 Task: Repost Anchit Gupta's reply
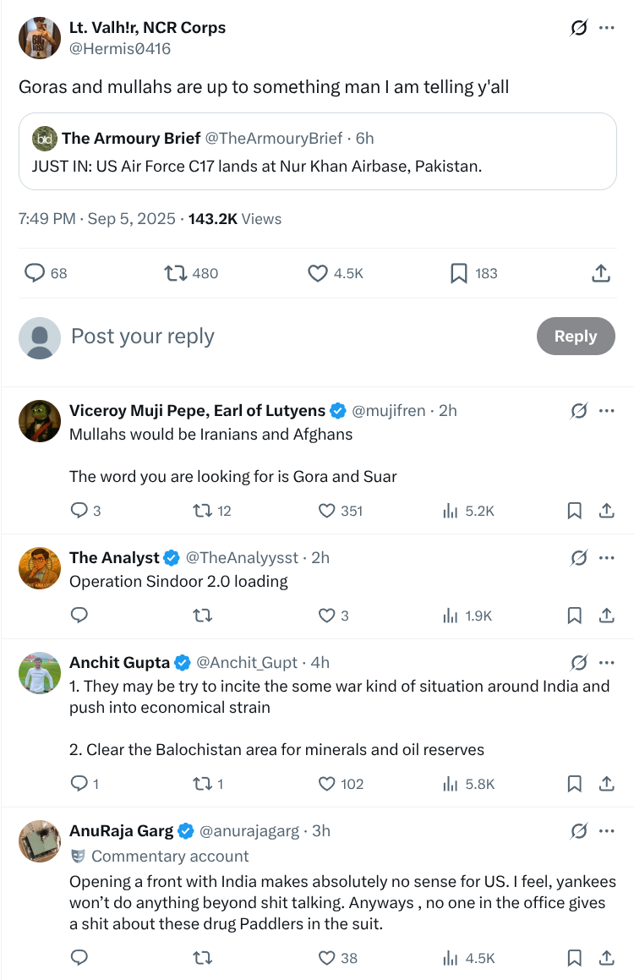point(203,784)
